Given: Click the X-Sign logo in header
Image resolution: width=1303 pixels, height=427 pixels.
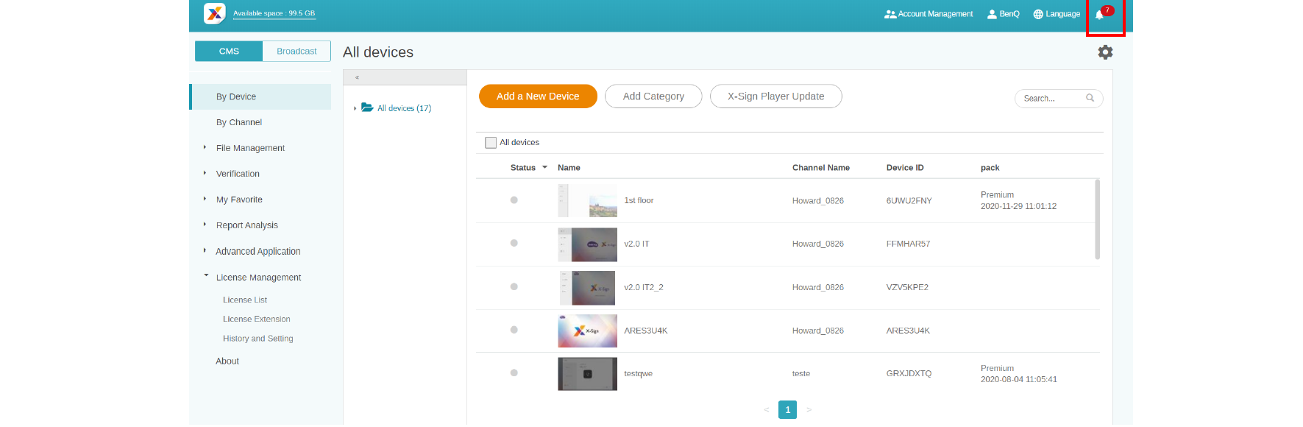Looking at the screenshot, I should pyautogui.click(x=214, y=13).
